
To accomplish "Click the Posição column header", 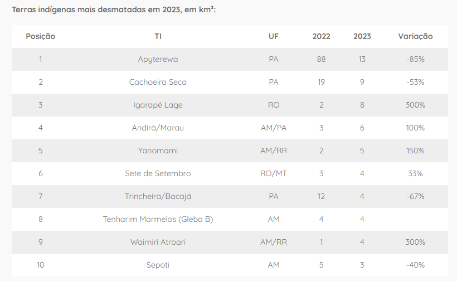I will [x=41, y=36].
